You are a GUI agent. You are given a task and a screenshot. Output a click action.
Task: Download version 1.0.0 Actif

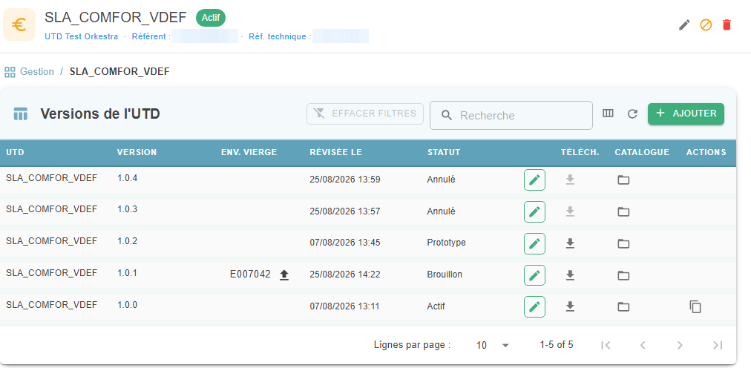pyautogui.click(x=570, y=306)
